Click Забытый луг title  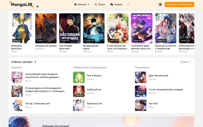[94, 90]
